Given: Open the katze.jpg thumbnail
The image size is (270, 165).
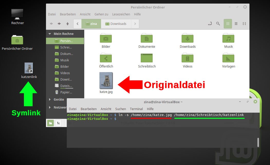Looking at the screenshot, I should [x=106, y=81].
